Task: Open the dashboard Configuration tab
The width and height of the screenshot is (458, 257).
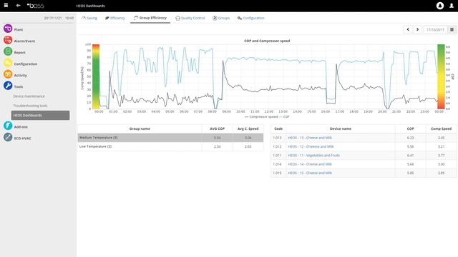Action: pyautogui.click(x=251, y=18)
